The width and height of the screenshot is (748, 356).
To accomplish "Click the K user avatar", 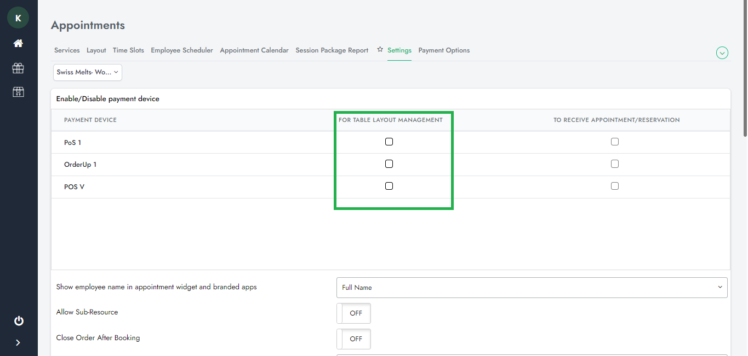I will (18, 18).
